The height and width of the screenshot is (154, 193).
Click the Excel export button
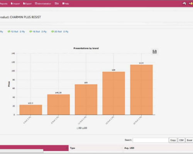tap(190, 140)
